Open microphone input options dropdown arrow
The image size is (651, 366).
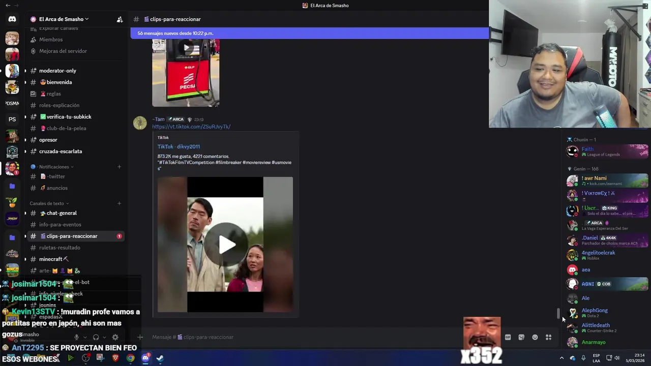coord(85,337)
